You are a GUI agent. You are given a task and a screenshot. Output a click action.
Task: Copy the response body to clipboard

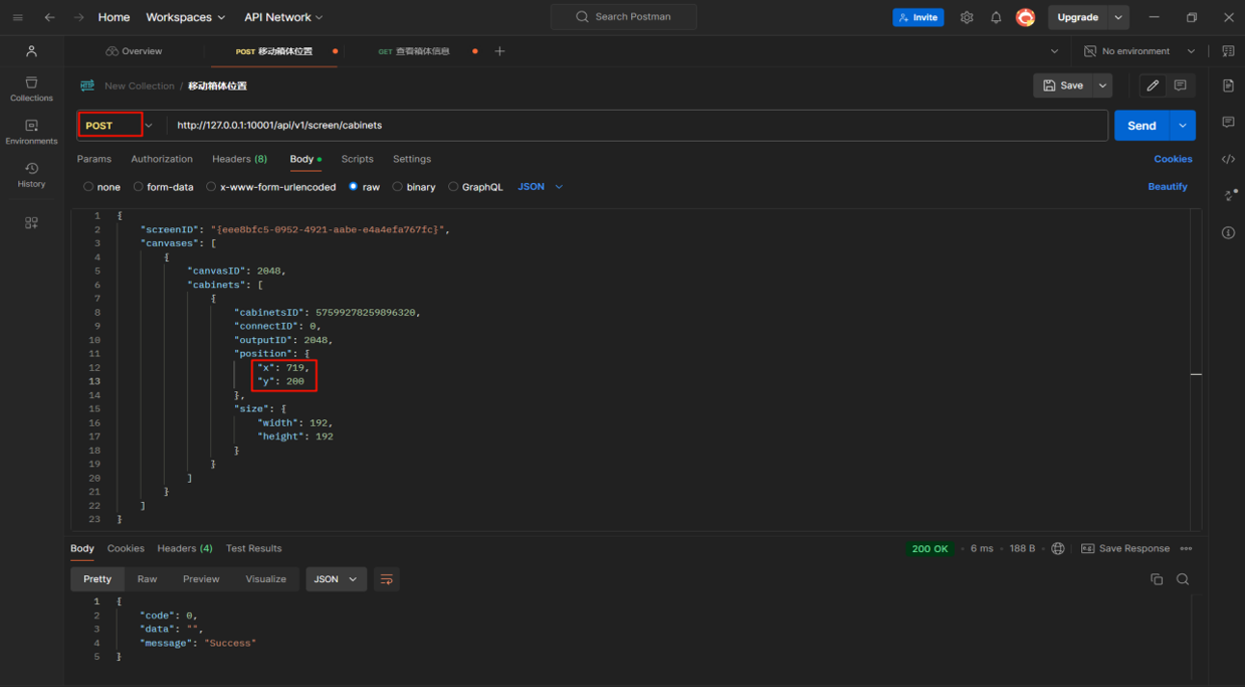(1156, 579)
